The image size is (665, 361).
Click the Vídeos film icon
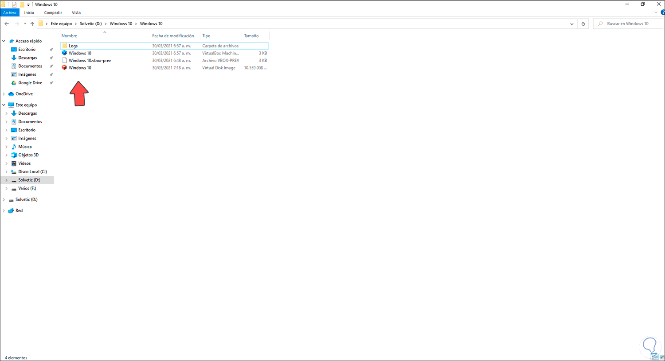pos(14,163)
